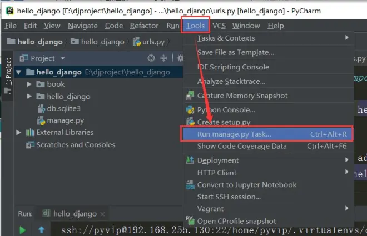
Task: Expand arrow beside Deployment
Action: click(346, 160)
